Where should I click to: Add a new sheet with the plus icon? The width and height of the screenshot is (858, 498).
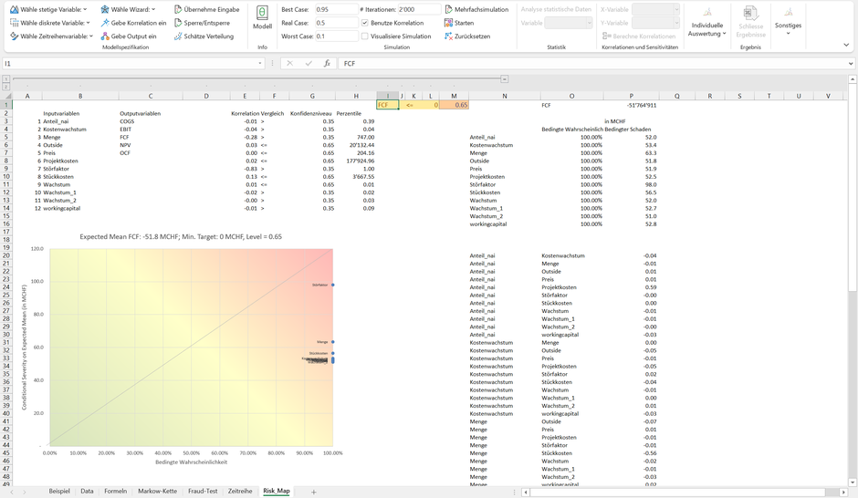coord(314,492)
